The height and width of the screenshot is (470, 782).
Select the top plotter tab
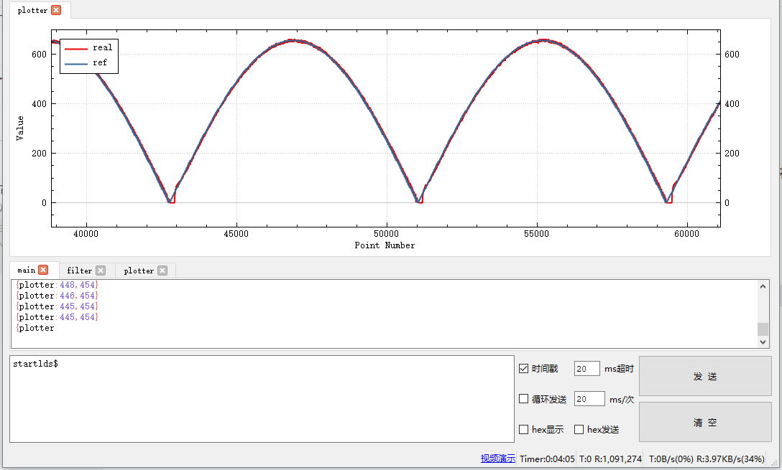[32, 10]
